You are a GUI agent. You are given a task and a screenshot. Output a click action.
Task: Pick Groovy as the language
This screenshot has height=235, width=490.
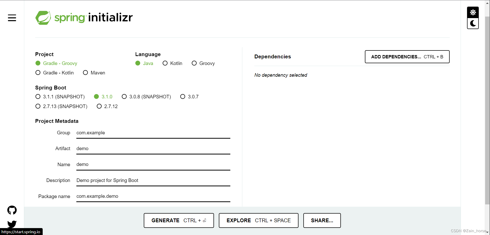(x=203, y=63)
